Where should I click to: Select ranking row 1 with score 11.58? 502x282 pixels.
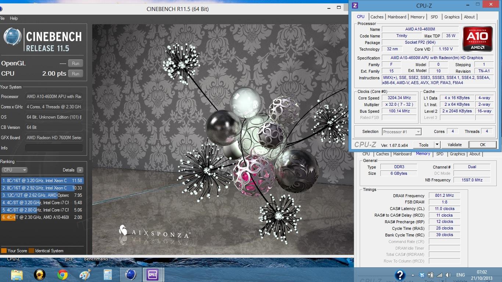42,181
